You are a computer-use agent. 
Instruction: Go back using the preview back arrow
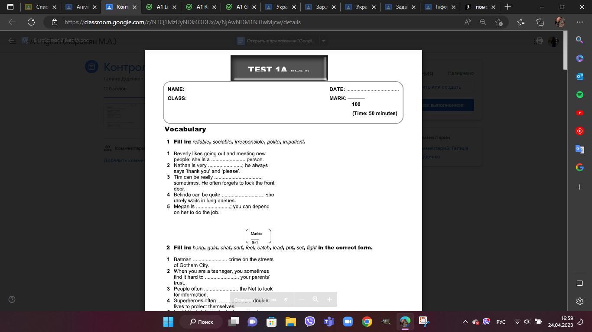pos(13,41)
